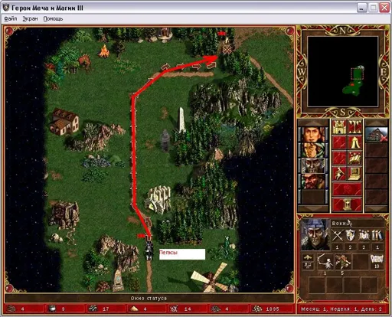Select the gray-faced hero portrait in the hero list
This screenshot has width=392, height=317.
pos(313,165)
